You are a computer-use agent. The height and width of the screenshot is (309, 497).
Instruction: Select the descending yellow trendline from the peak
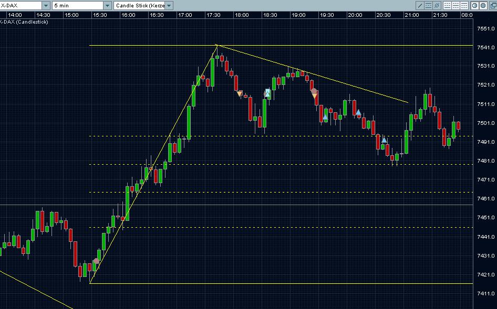[312, 74]
